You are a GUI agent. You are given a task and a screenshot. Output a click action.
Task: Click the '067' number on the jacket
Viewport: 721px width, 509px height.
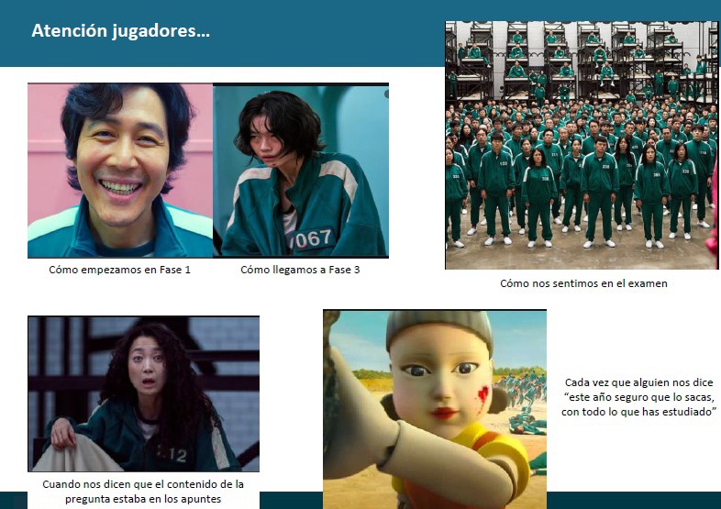pos(314,238)
